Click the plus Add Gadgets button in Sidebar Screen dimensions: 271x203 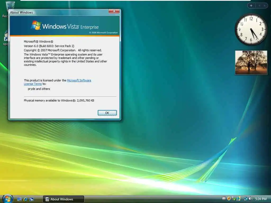click(x=251, y=6)
